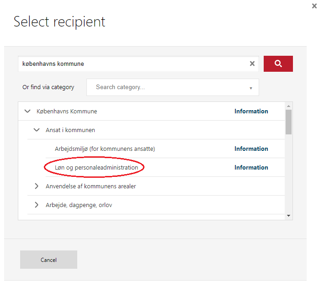Image resolution: width=319 pixels, height=282 pixels.
Task: Click the Ansat i kommunen label
Action: tap(70, 130)
